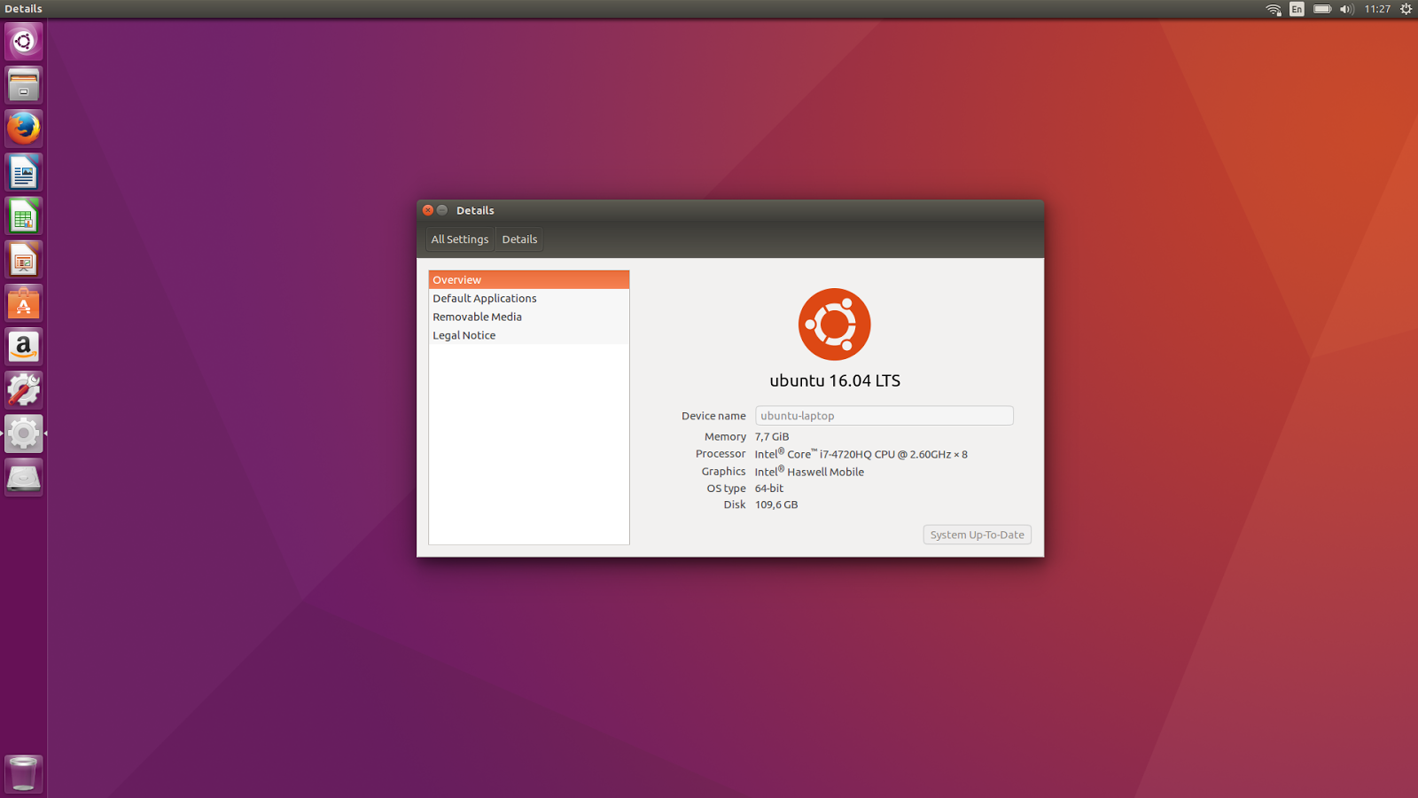This screenshot has height=798, width=1418.
Task: Open Firefox from the launcher
Action: click(23, 129)
